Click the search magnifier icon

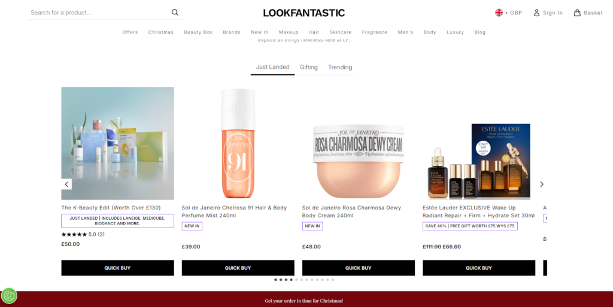pos(175,13)
